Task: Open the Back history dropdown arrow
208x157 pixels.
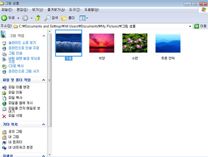Action: [x=18, y=18]
